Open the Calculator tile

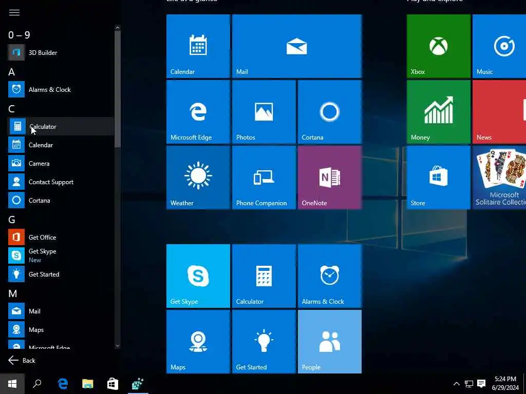[264, 275]
